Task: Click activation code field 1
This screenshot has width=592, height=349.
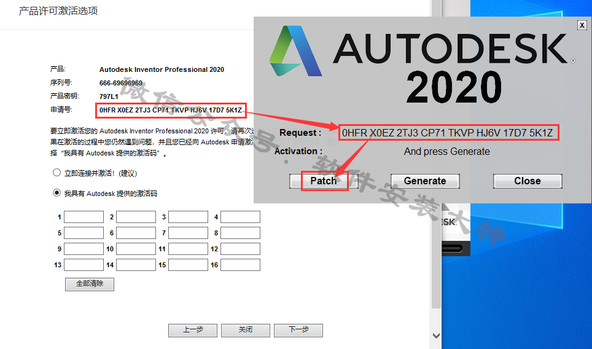Action: click(x=84, y=217)
